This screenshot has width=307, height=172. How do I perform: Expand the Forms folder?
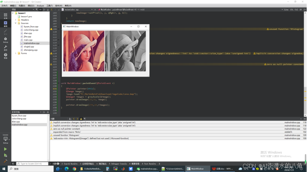[x=16, y=53]
